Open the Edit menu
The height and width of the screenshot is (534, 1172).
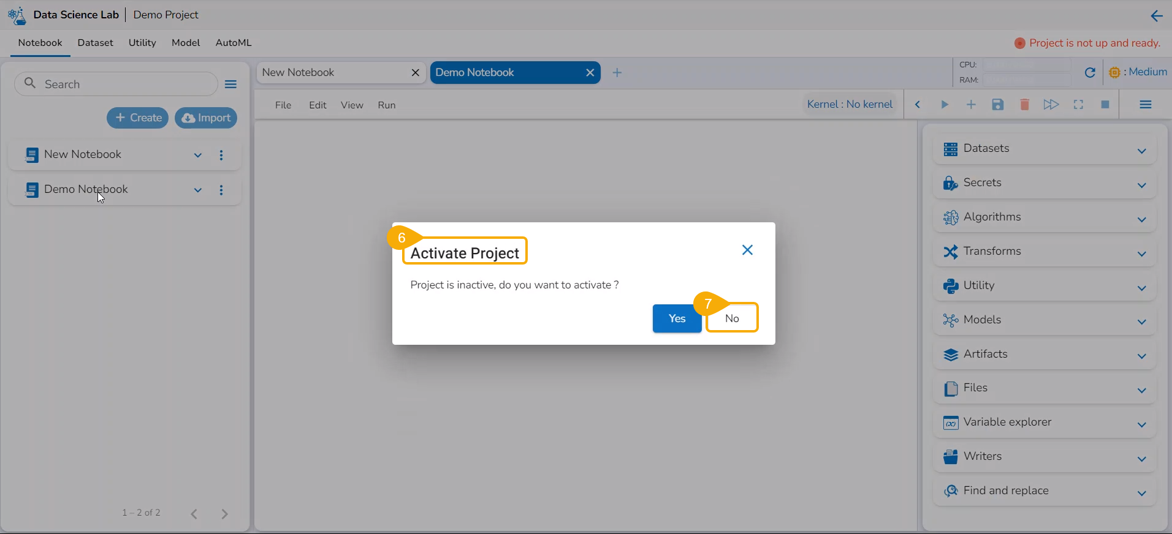coord(318,105)
